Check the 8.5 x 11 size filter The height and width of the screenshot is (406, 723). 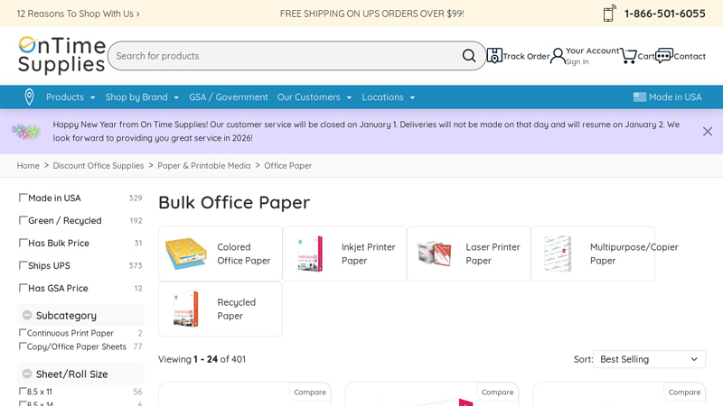click(22, 392)
